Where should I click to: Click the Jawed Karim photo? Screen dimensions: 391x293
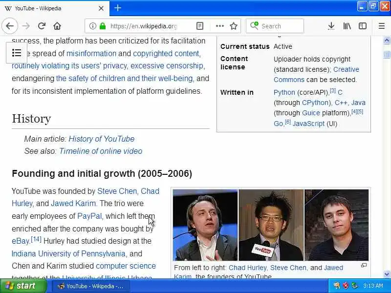336,225
